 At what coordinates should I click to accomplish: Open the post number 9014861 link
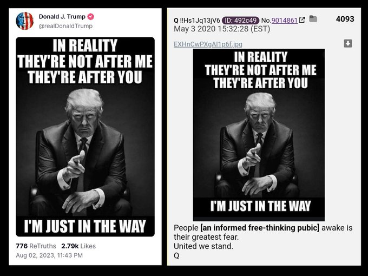point(285,21)
